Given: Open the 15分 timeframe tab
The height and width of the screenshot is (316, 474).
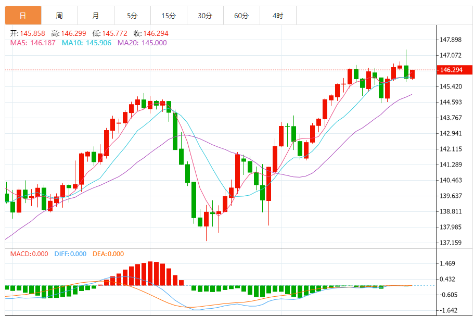Looking at the screenshot, I should click(169, 16).
